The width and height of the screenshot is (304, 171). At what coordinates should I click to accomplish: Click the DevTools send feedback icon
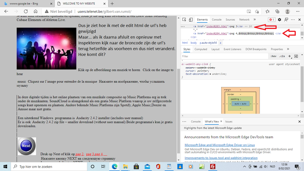point(286,20)
